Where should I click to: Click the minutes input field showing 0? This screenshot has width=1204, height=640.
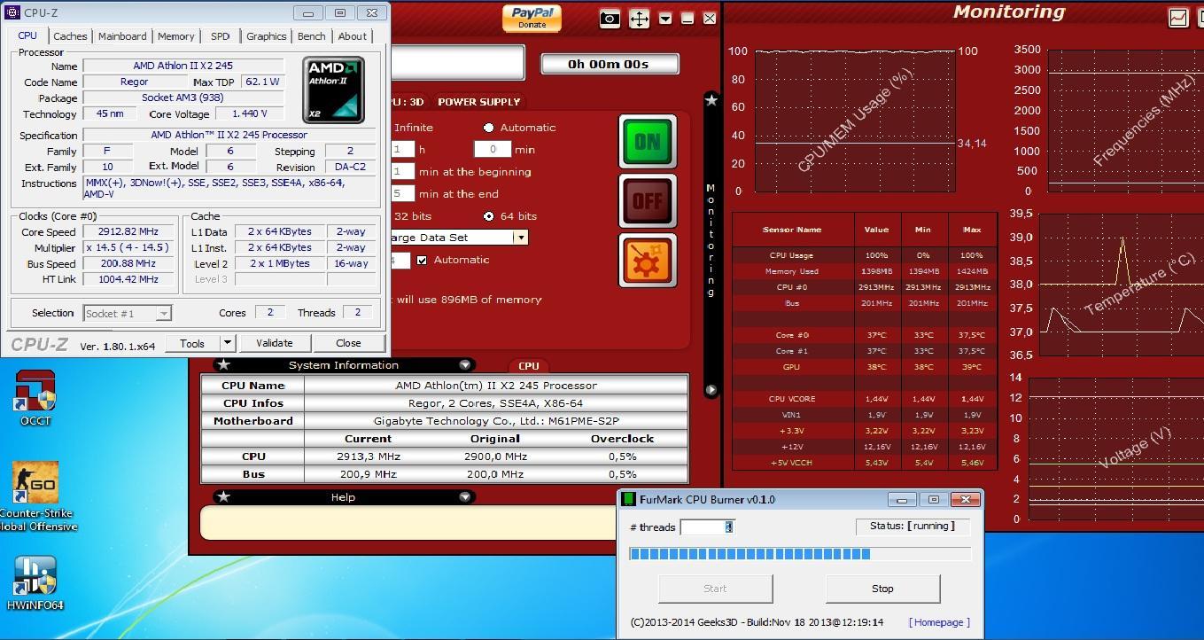[493, 150]
